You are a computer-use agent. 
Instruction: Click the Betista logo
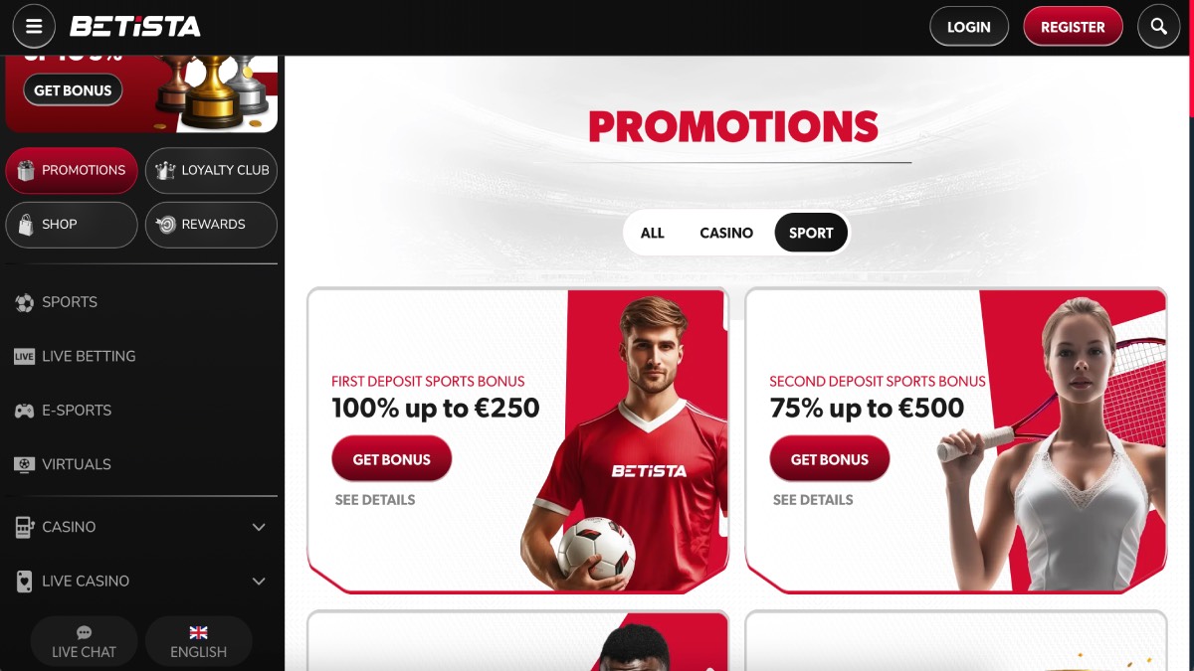tap(134, 27)
